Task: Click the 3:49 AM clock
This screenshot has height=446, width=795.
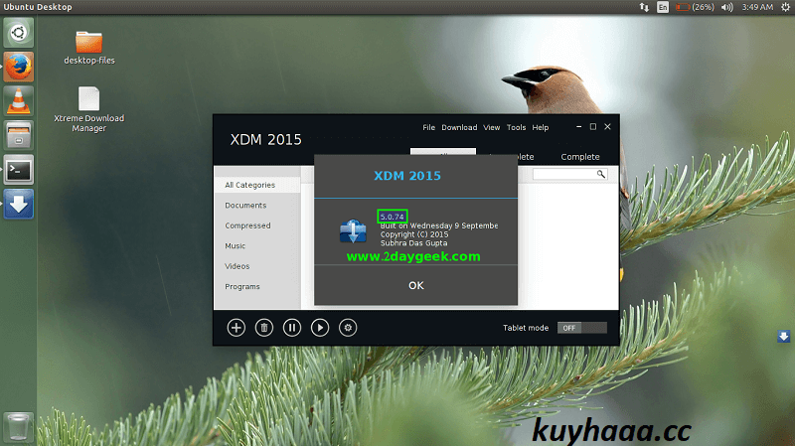Action: point(757,7)
